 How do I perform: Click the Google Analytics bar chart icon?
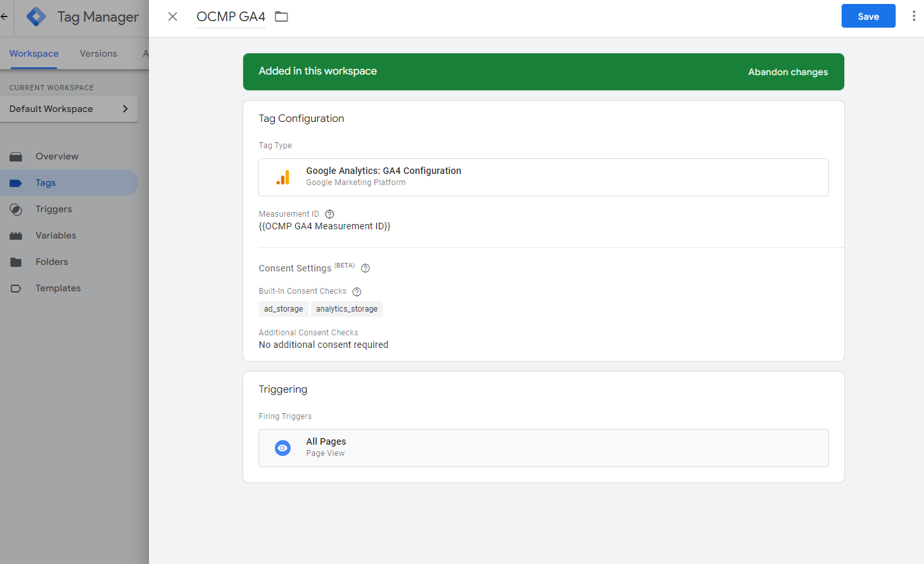[x=283, y=177]
